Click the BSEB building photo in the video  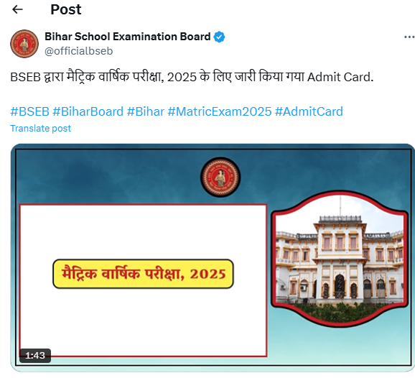[340, 259]
